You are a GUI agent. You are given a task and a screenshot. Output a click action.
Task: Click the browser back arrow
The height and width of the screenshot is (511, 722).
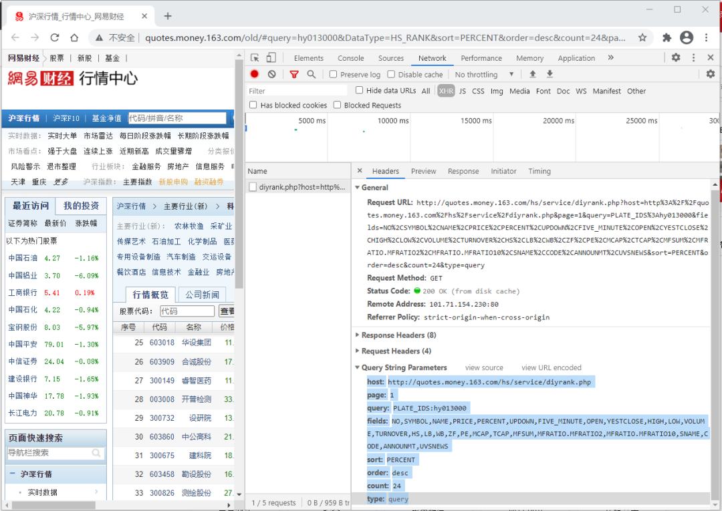point(15,37)
